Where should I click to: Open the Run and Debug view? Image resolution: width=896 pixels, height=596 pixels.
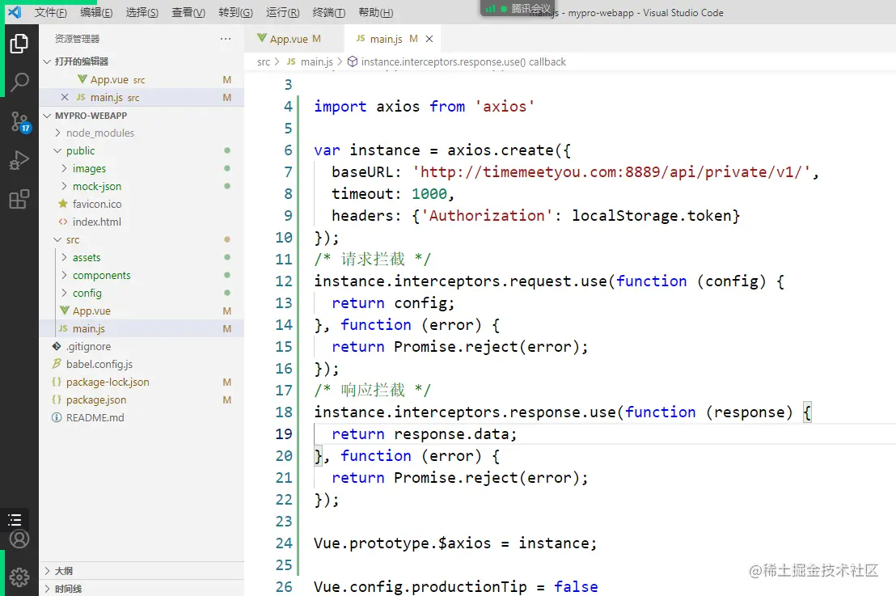(x=19, y=161)
